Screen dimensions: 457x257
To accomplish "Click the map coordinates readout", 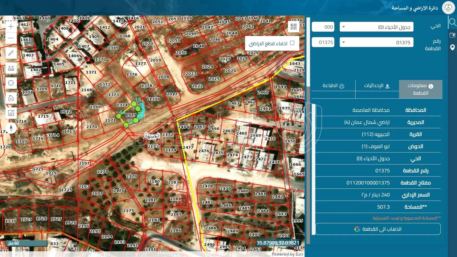I will (x=278, y=243).
